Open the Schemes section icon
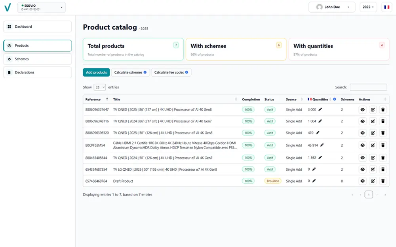Screen dimensions: 396x247 click(9, 59)
